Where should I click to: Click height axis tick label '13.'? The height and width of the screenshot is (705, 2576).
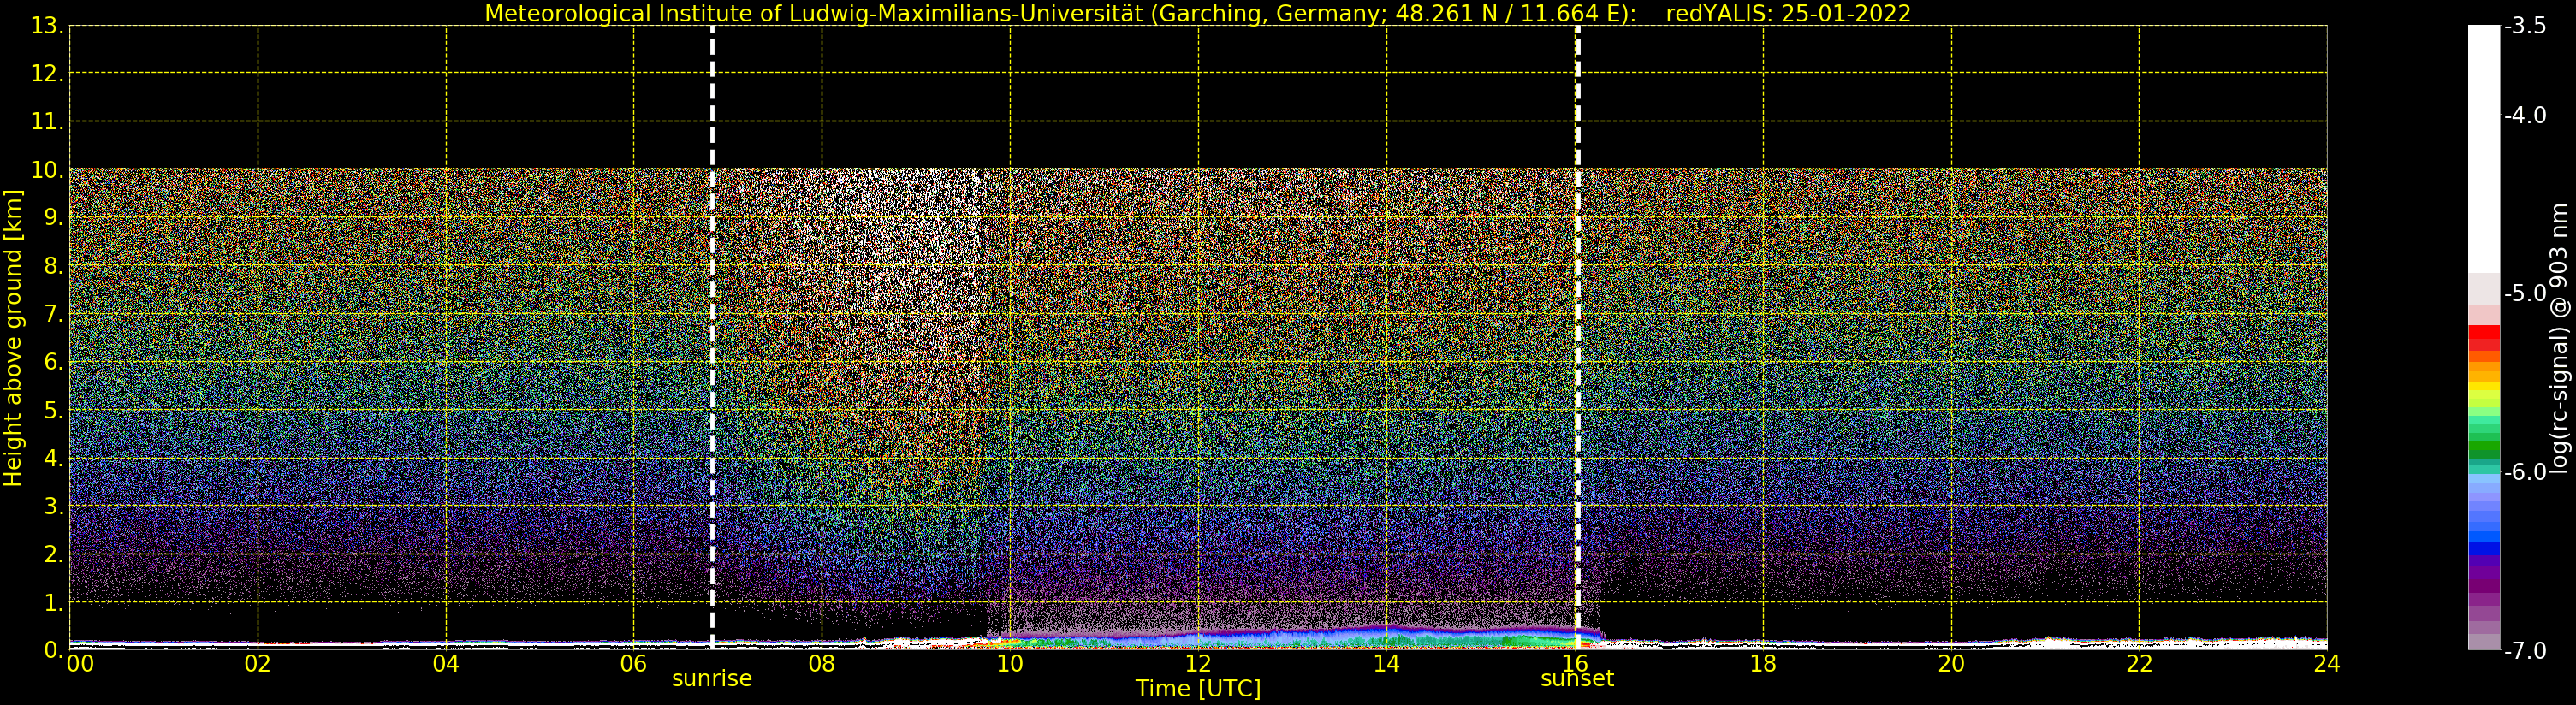[x=48, y=26]
